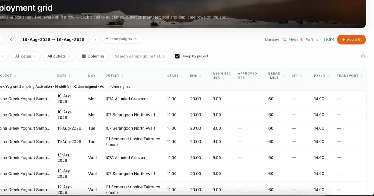Sort by the Transport column
The height and width of the screenshot is (196, 374).
point(361,76)
